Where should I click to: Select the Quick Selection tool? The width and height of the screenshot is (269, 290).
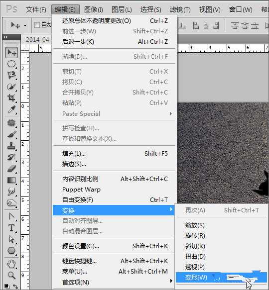pyautogui.click(x=11, y=87)
